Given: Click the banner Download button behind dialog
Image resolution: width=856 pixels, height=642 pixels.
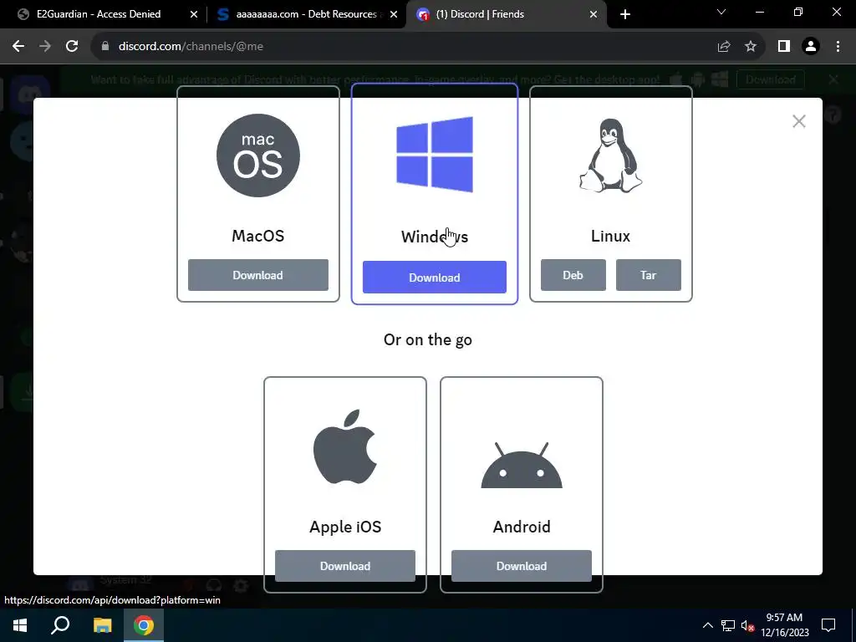Looking at the screenshot, I should pos(770,79).
